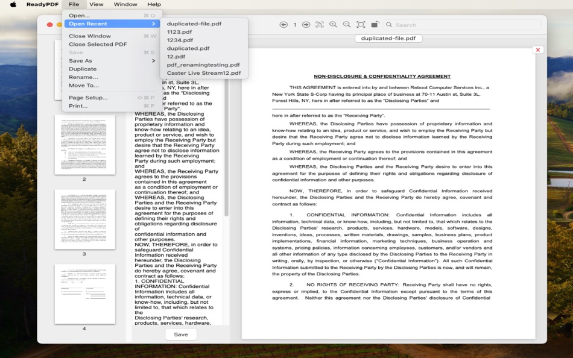The height and width of the screenshot is (358, 573).
Task: Close the PDF with the red X
Action: click(537, 49)
